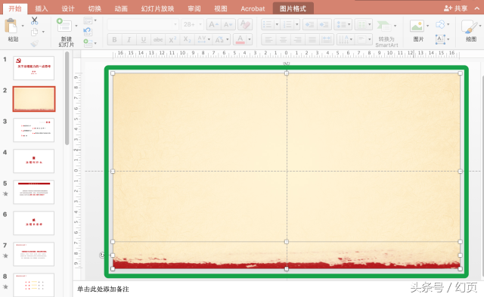
Task: Click the Reset slide icon
Action: point(88,32)
